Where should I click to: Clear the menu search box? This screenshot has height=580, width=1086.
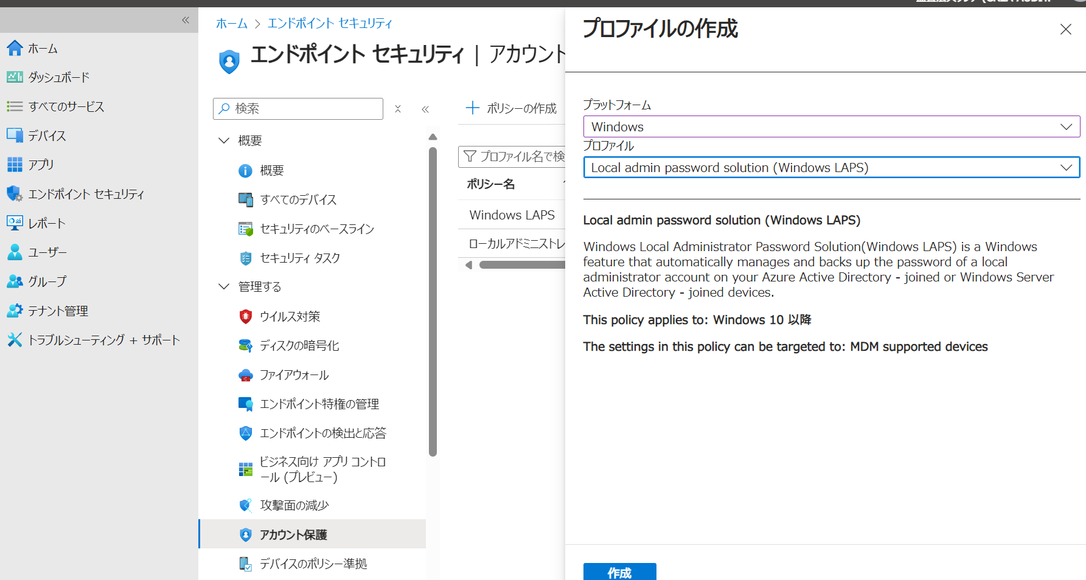[398, 109]
